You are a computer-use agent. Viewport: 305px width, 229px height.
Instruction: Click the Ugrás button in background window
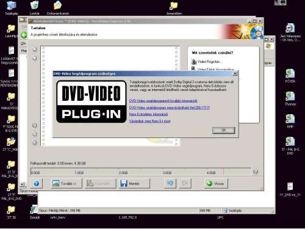tap(268, 63)
